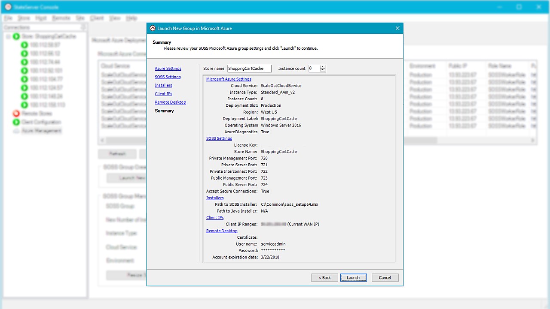The width and height of the screenshot is (550, 309).
Task: Go to Azure Settings step in left navigation
Action: tap(168, 69)
